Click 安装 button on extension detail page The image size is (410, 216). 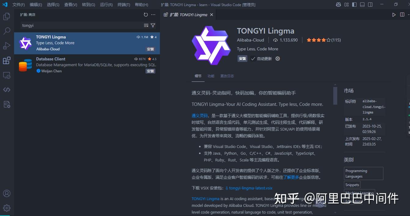[242, 59]
